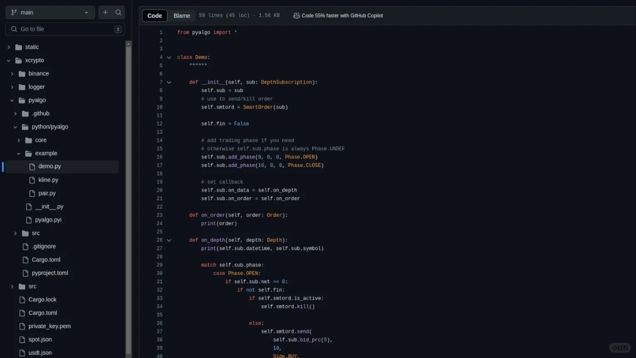Click the SmartOrder text on line 10

[x=258, y=107]
